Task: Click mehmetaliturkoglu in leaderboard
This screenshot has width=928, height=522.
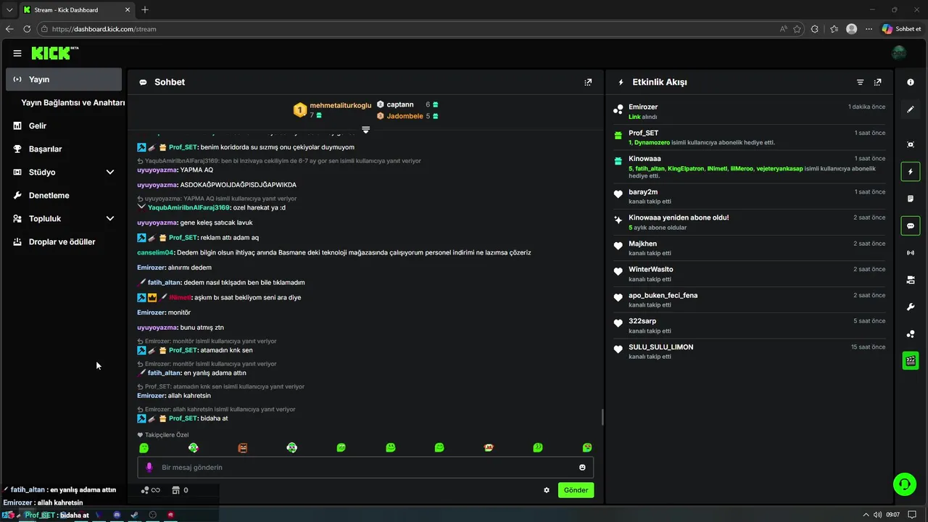Action: (x=340, y=105)
